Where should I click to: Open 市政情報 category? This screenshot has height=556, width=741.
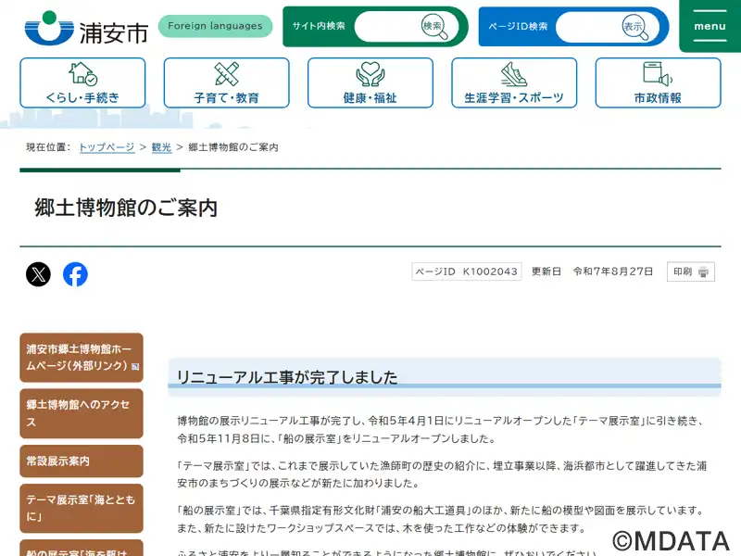coord(658,82)
